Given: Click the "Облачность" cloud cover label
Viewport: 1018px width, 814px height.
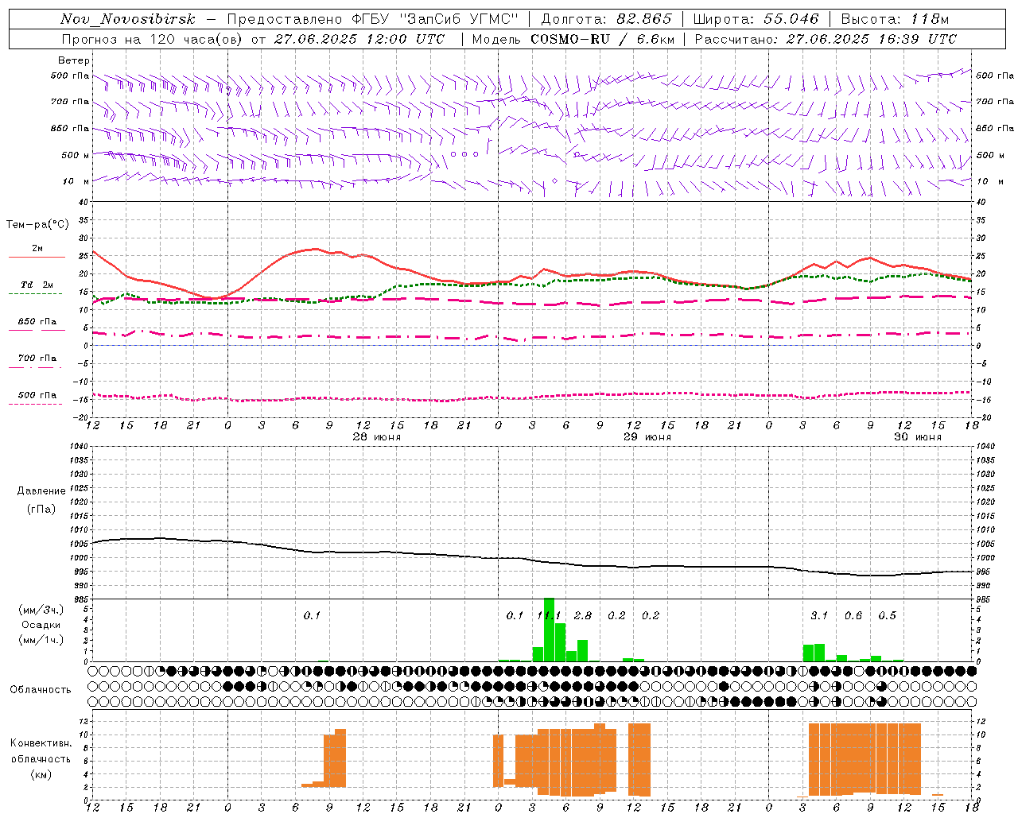Looking at the screenshot, I should (x=41, y=689).
